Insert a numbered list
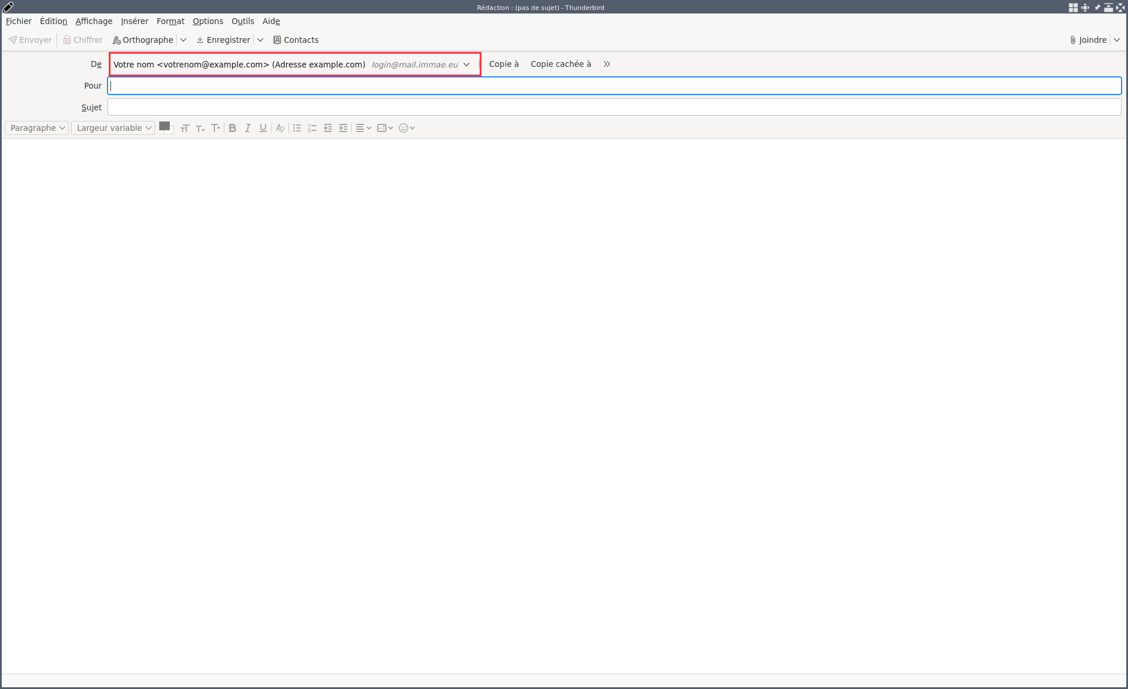1128x689 pixels. (x=313, y=128)
